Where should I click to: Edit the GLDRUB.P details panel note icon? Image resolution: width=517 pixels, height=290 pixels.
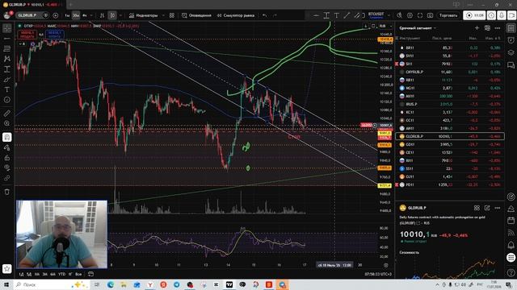click(x=487, y=208)
